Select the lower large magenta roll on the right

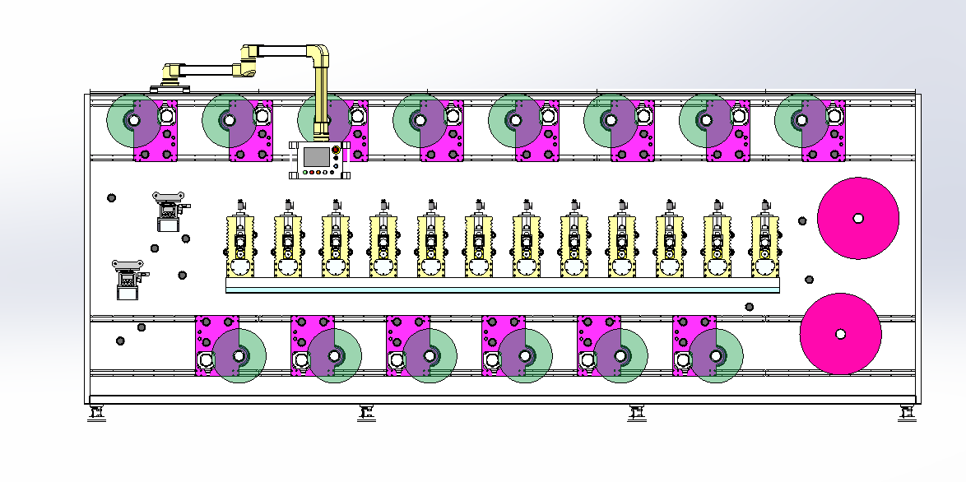click(840, 334)
